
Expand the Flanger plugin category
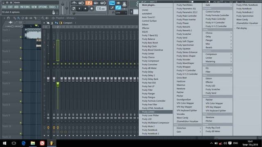217,40
